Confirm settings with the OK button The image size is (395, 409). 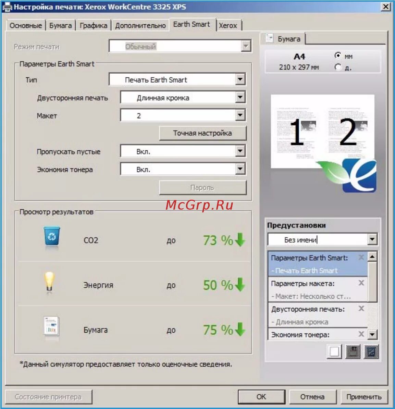[x=261, y=397]
